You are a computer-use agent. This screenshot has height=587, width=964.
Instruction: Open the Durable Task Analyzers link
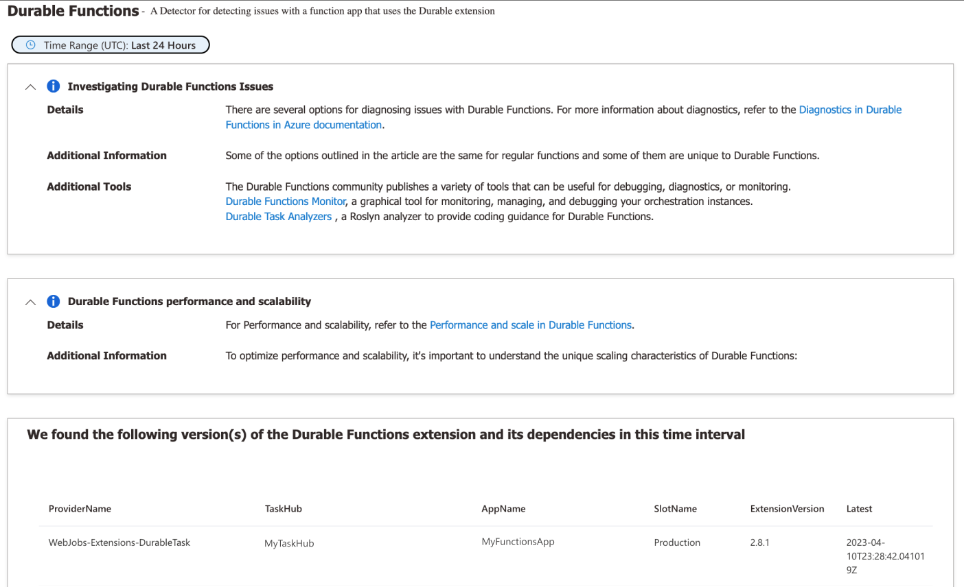pos(278,216)
